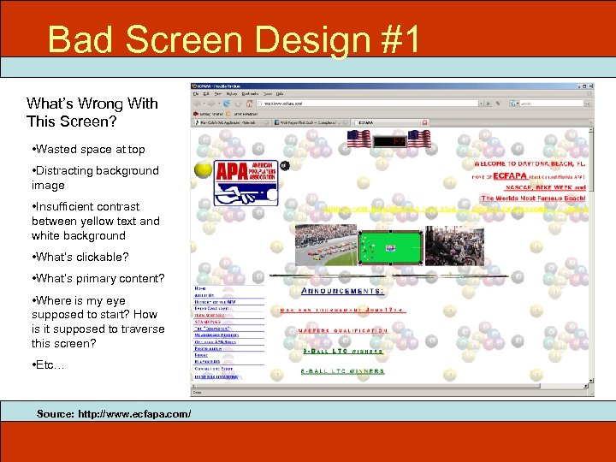Open the Photo Album sidebar link

208,348
